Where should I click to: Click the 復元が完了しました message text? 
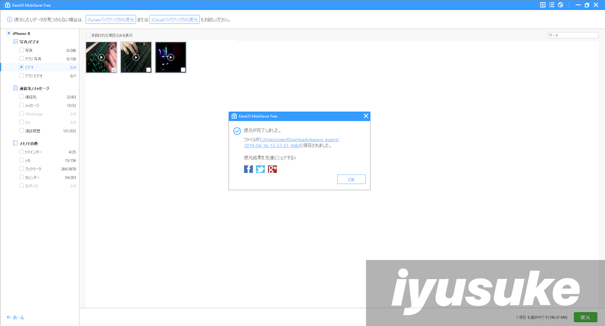point(262,131)
